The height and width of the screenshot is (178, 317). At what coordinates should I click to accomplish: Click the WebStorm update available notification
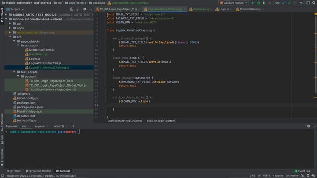(x=41, y=176)
